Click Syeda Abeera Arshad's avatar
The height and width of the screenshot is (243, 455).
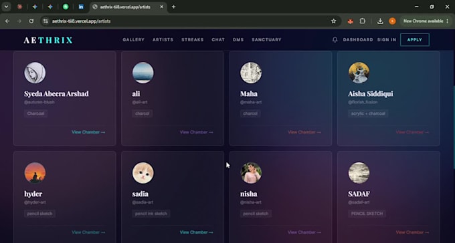[x=35, y=73]
